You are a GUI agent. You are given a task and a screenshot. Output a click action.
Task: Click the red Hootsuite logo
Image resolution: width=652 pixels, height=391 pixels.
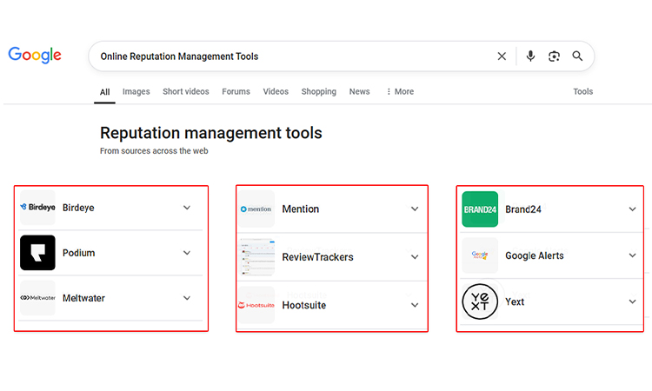[256, 305]
